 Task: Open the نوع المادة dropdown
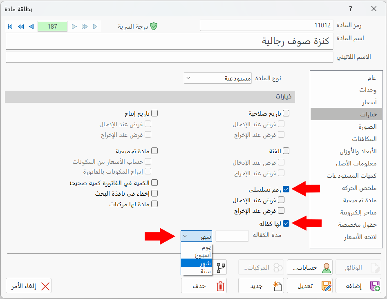point(218,78)
